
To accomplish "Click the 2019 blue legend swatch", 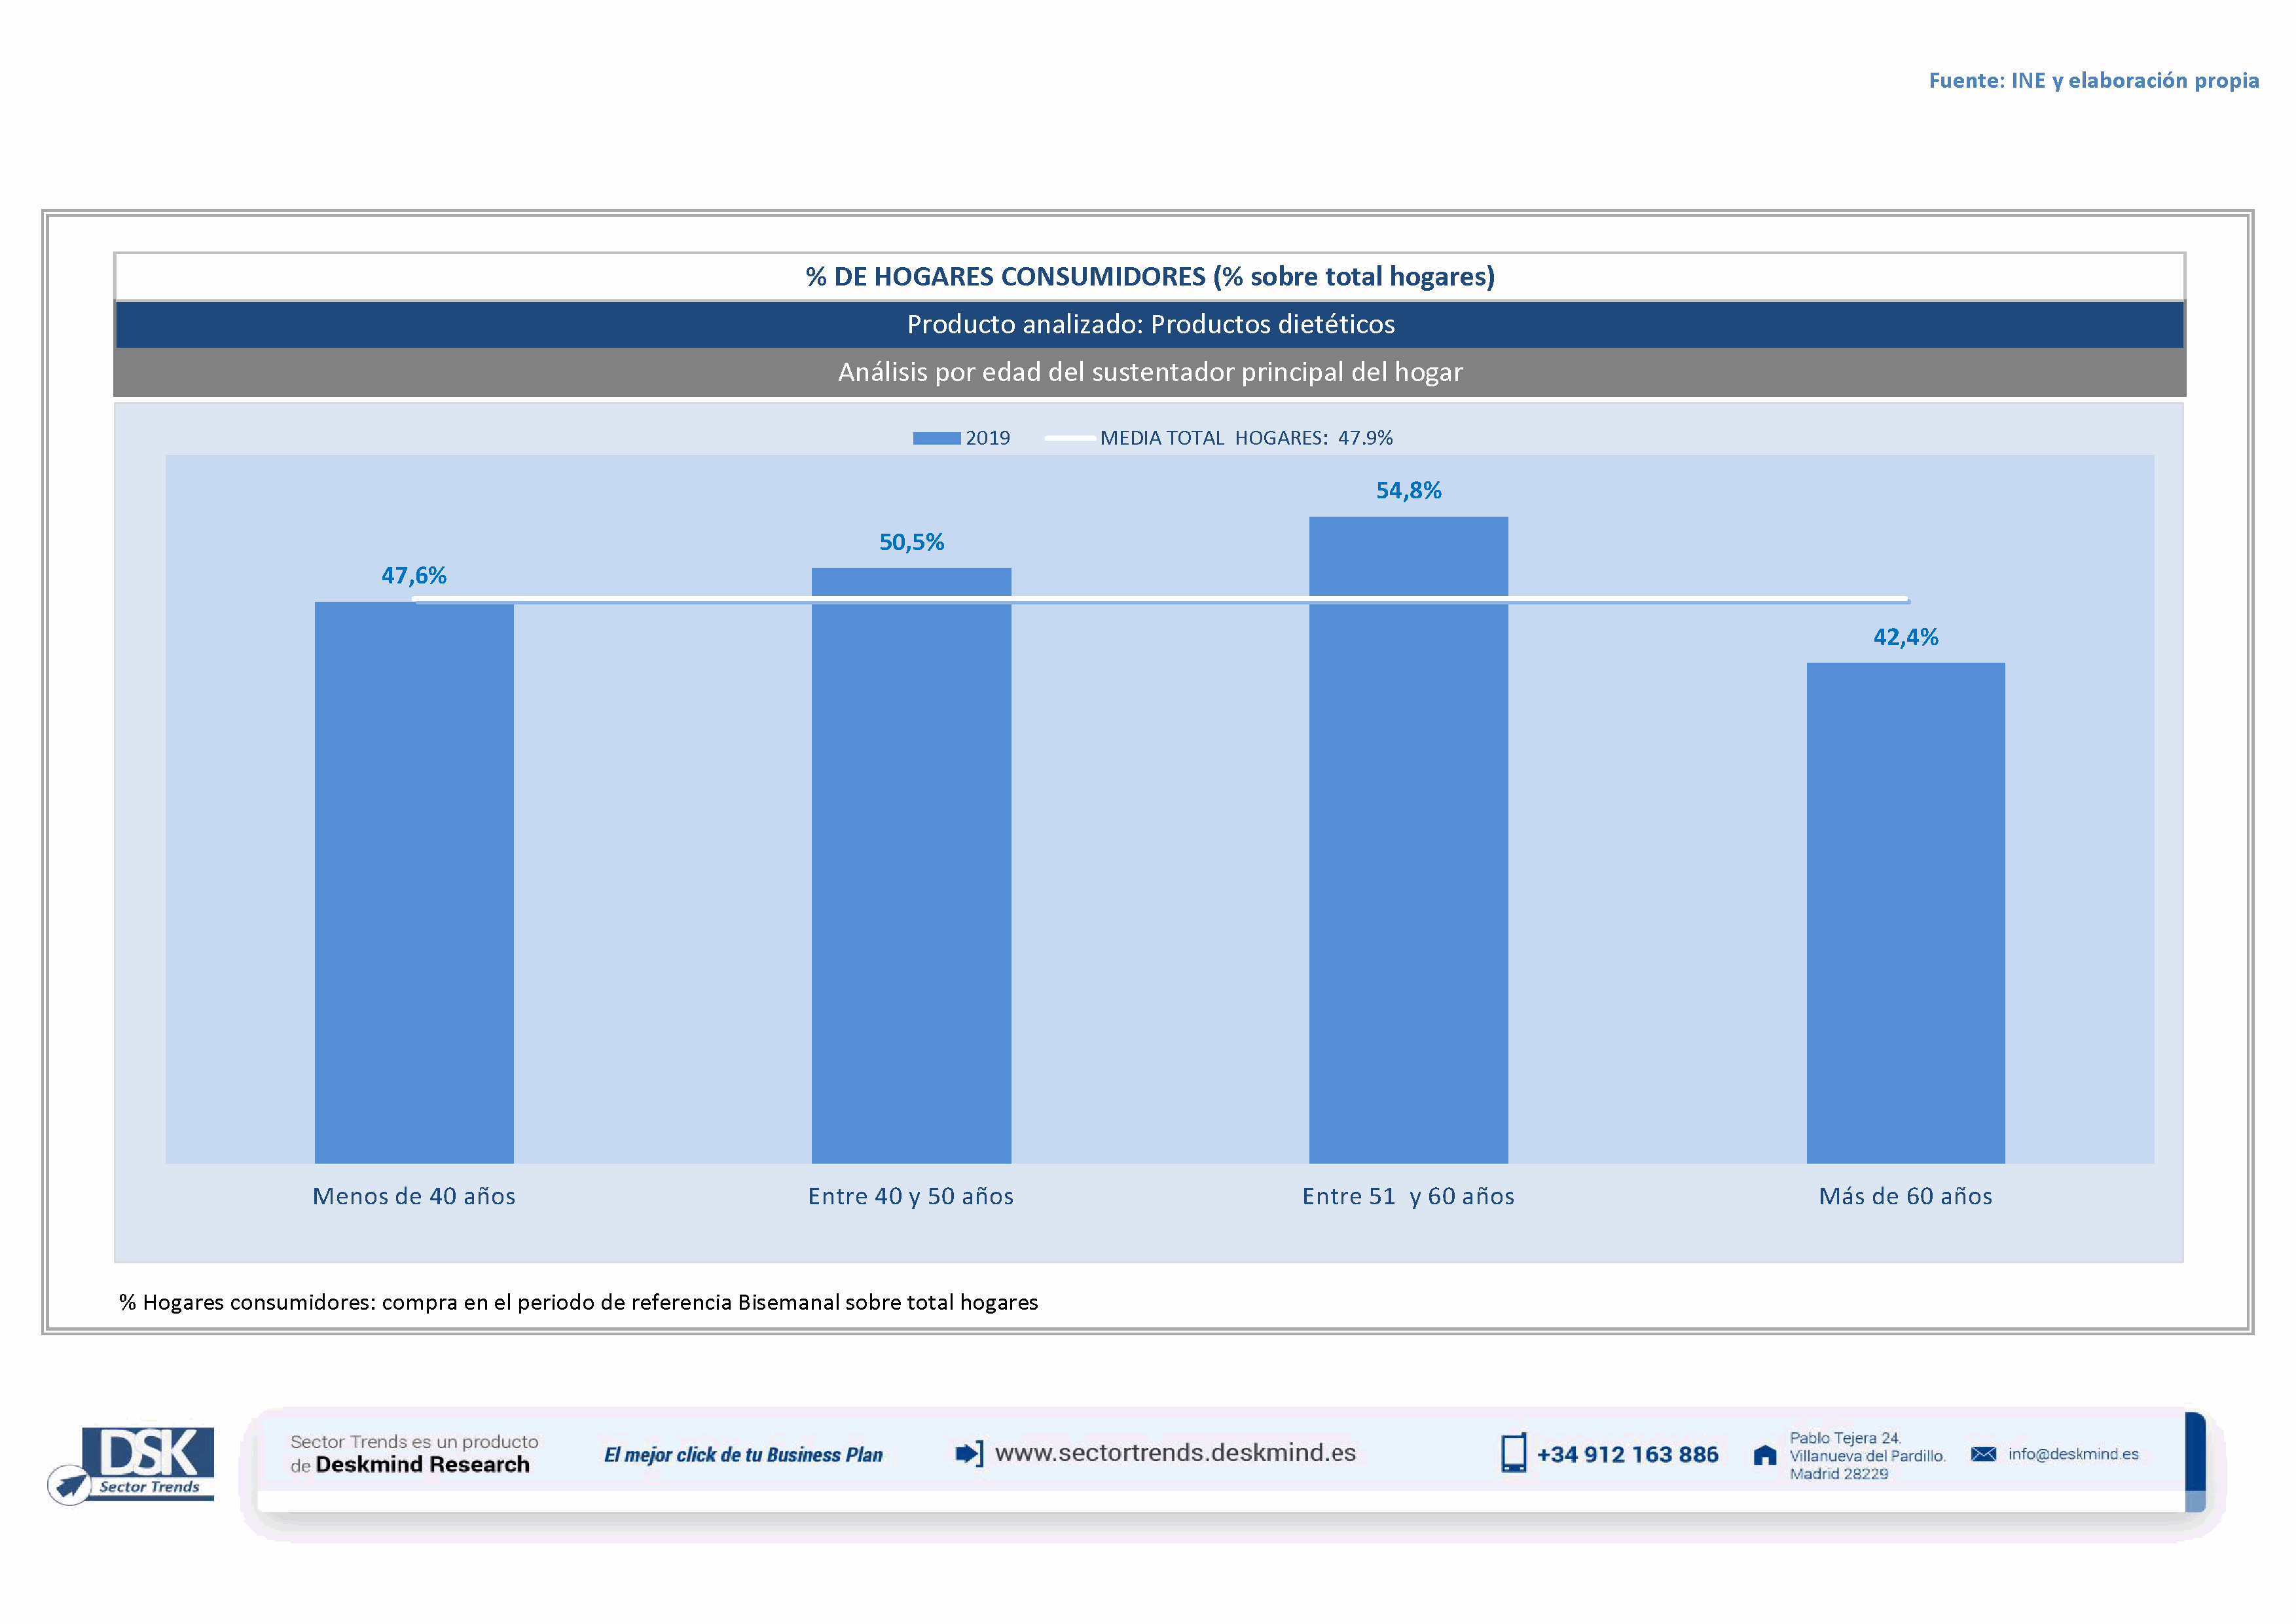I will coord(936,438).
